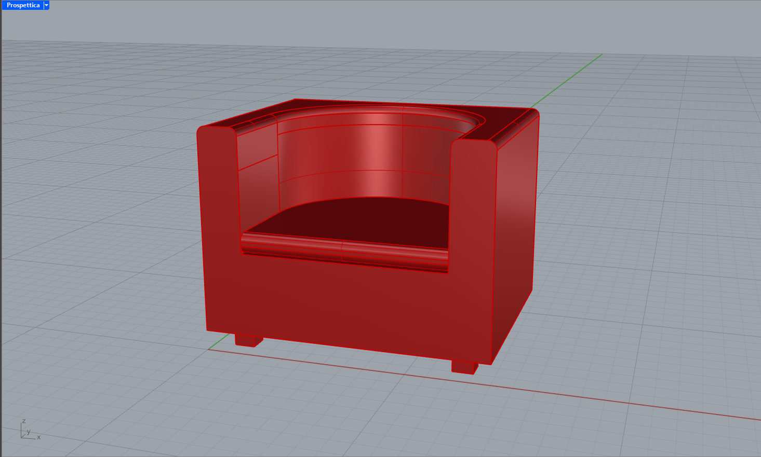761x457 pixels.
Task: Click the X axis label on the axis gizmo
Action: click(x=38, y=437)
